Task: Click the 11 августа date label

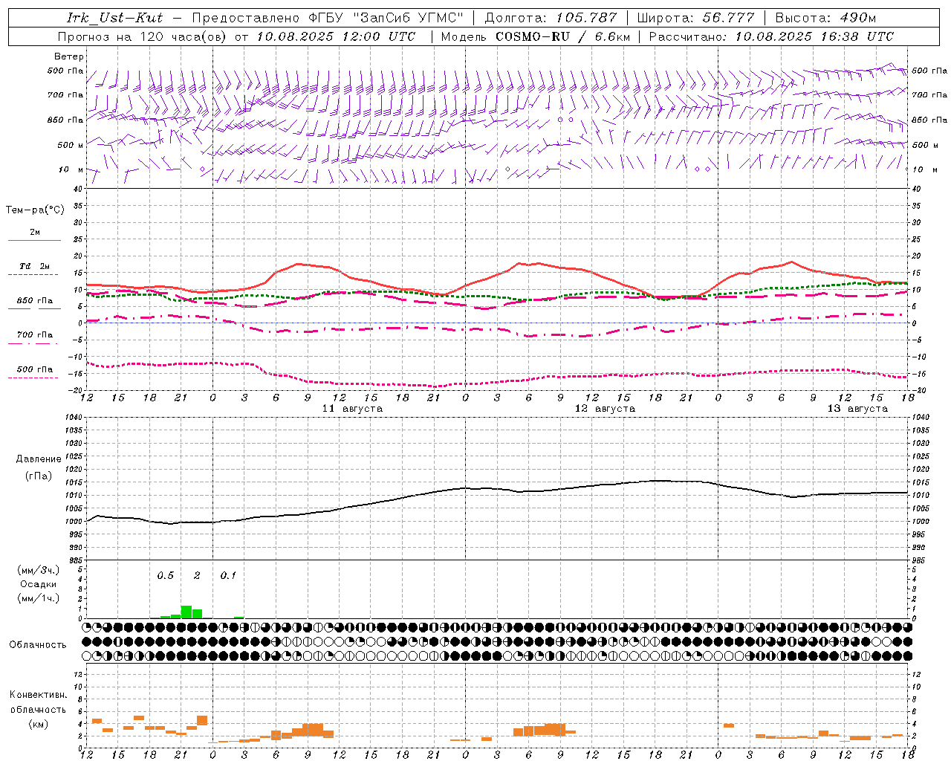Action: 352,409
